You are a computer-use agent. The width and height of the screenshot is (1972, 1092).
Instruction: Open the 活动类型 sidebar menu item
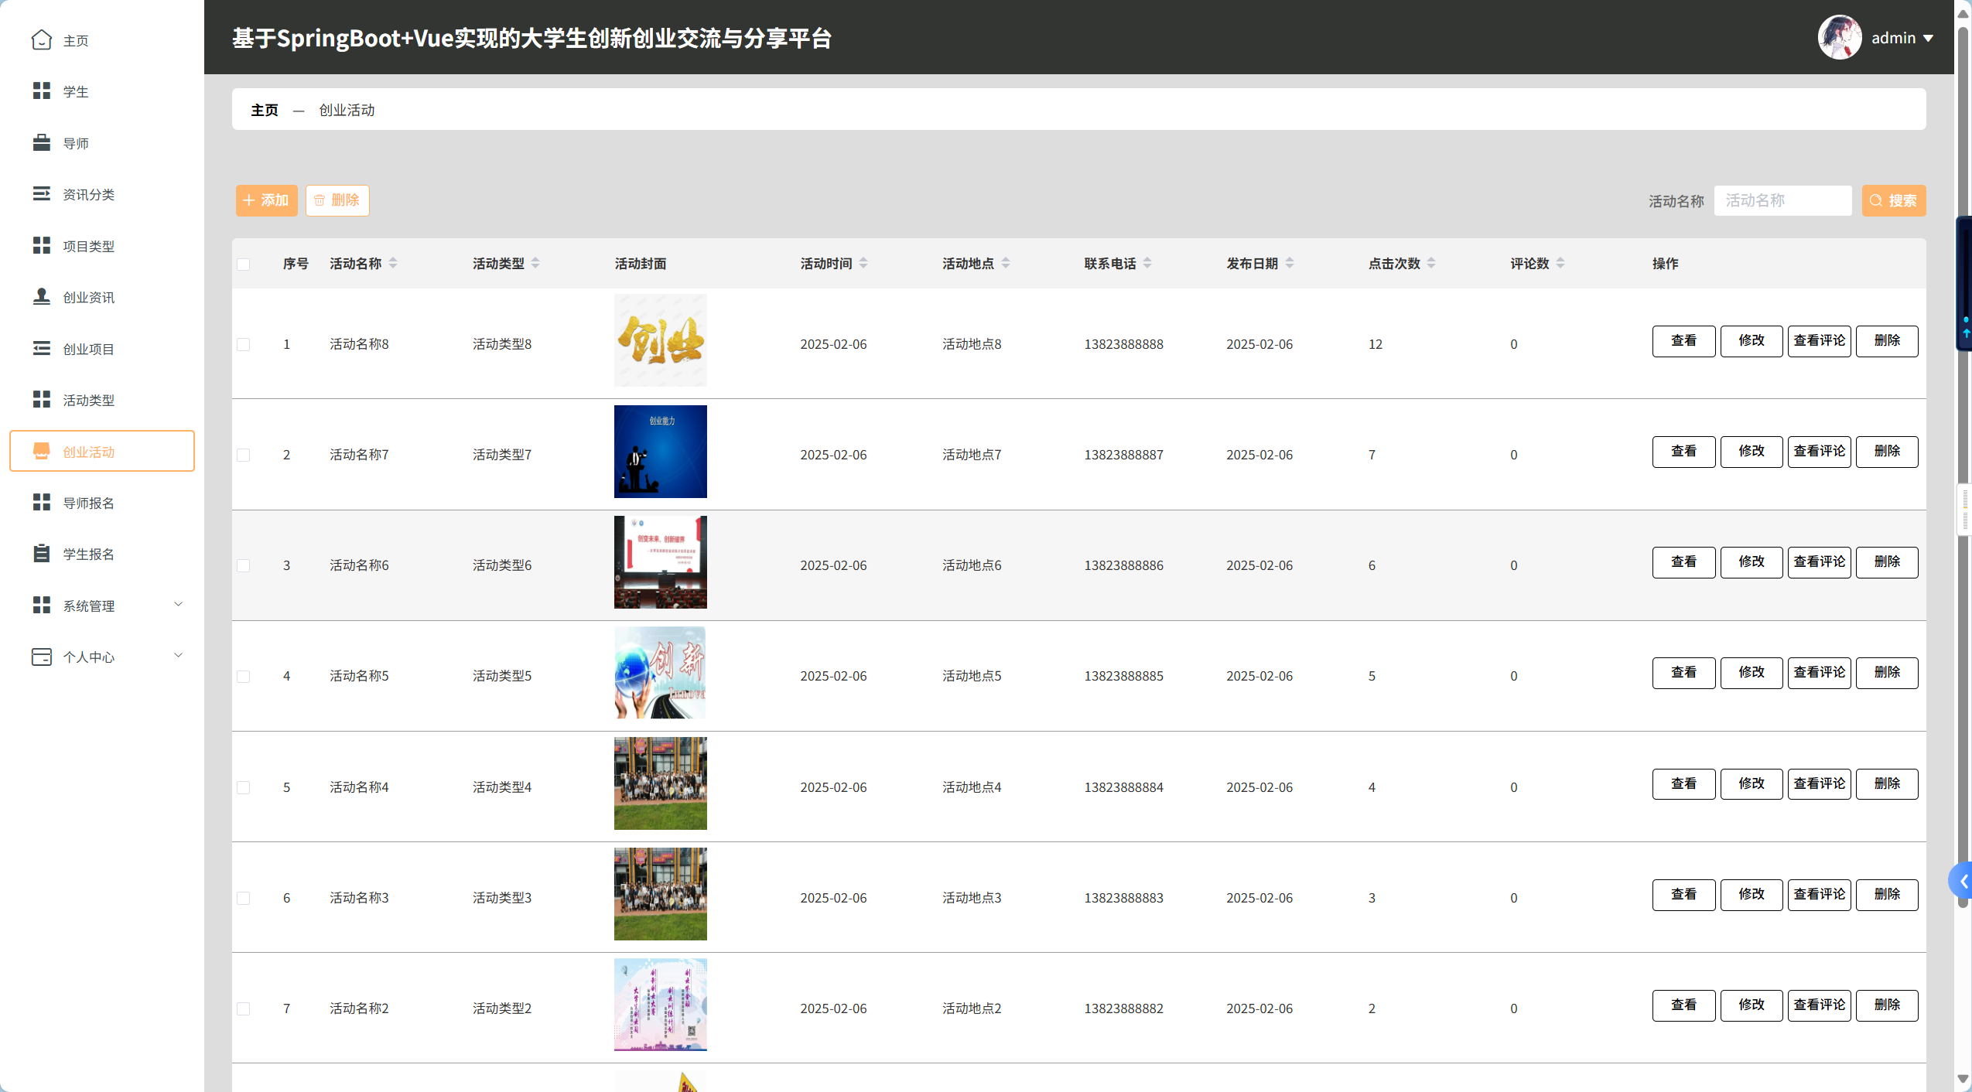88,400
